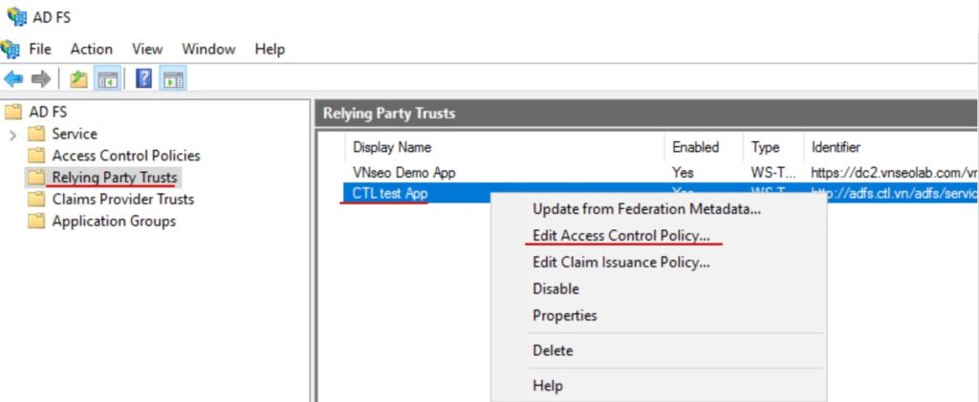Image resolution: width=979 pixels, height=402 pixels.
Task: Expand the Service tree node
Action: (12, 135)
